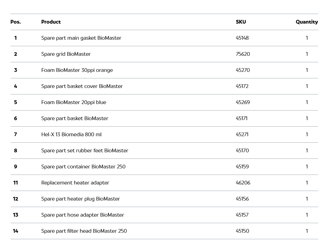Click SKU 46206 in the table
The width and height of the screenshot is (324, 243).
pos(243,183)
